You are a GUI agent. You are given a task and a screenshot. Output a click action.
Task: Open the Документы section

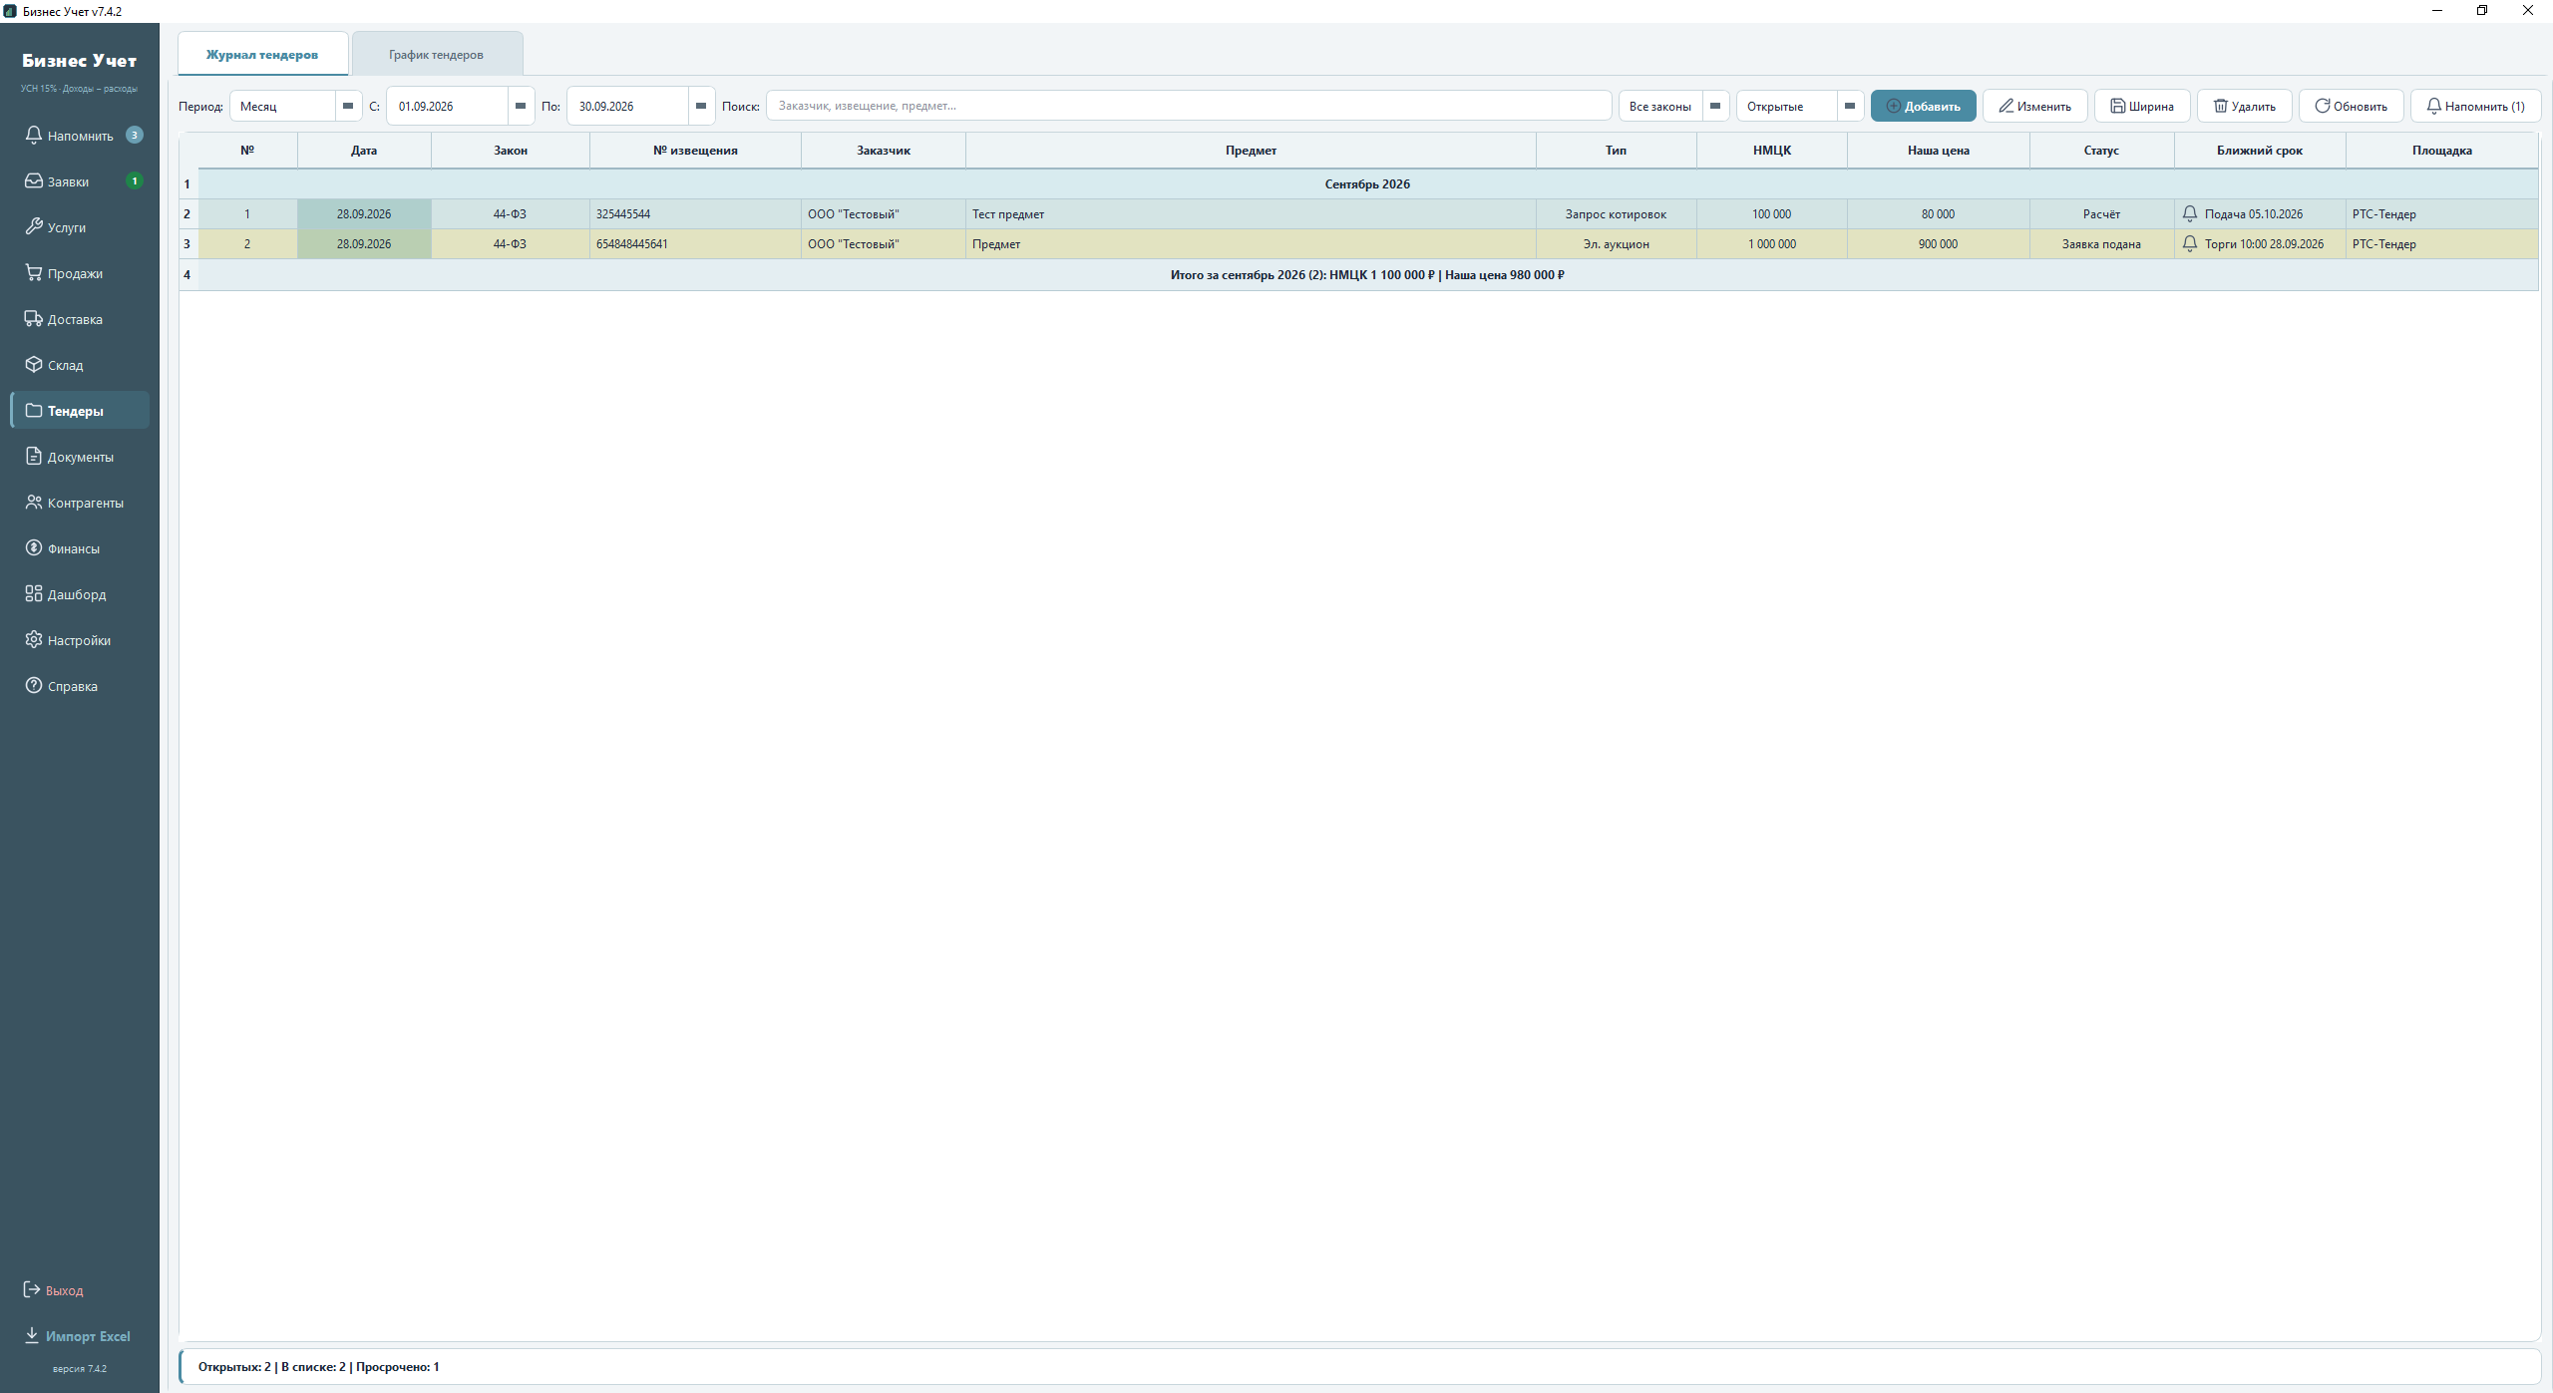point(80,457)
